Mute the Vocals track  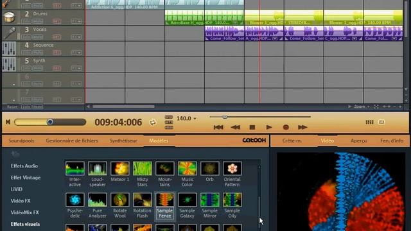pos(38,37)
